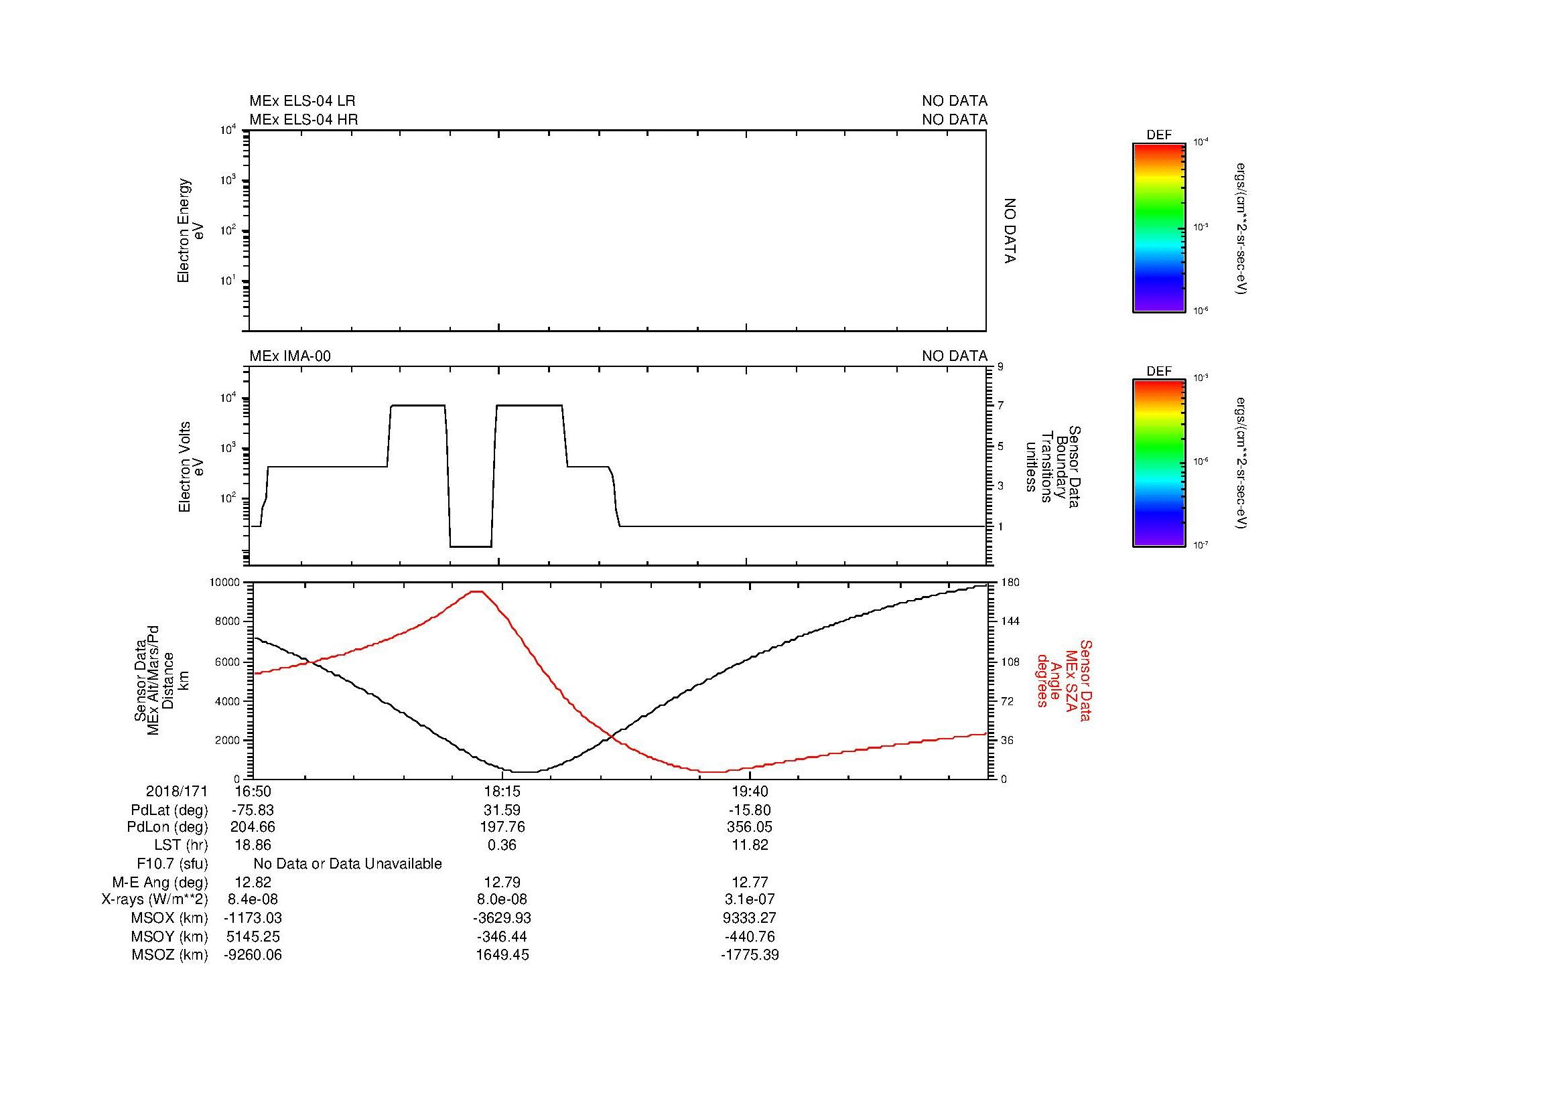Click the lower color bar units label

[1241, 464]
